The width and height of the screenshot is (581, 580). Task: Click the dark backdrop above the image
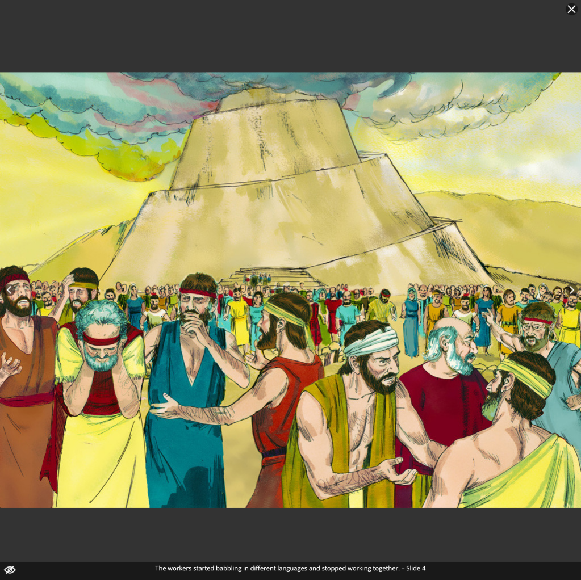[x=284, y=34]
